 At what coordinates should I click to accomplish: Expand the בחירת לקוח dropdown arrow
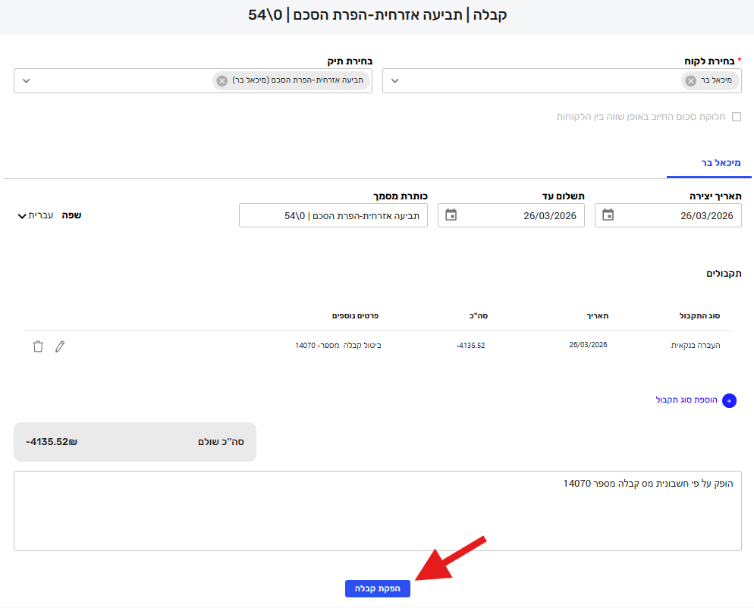pyautogui.click(x=394, y=81)
